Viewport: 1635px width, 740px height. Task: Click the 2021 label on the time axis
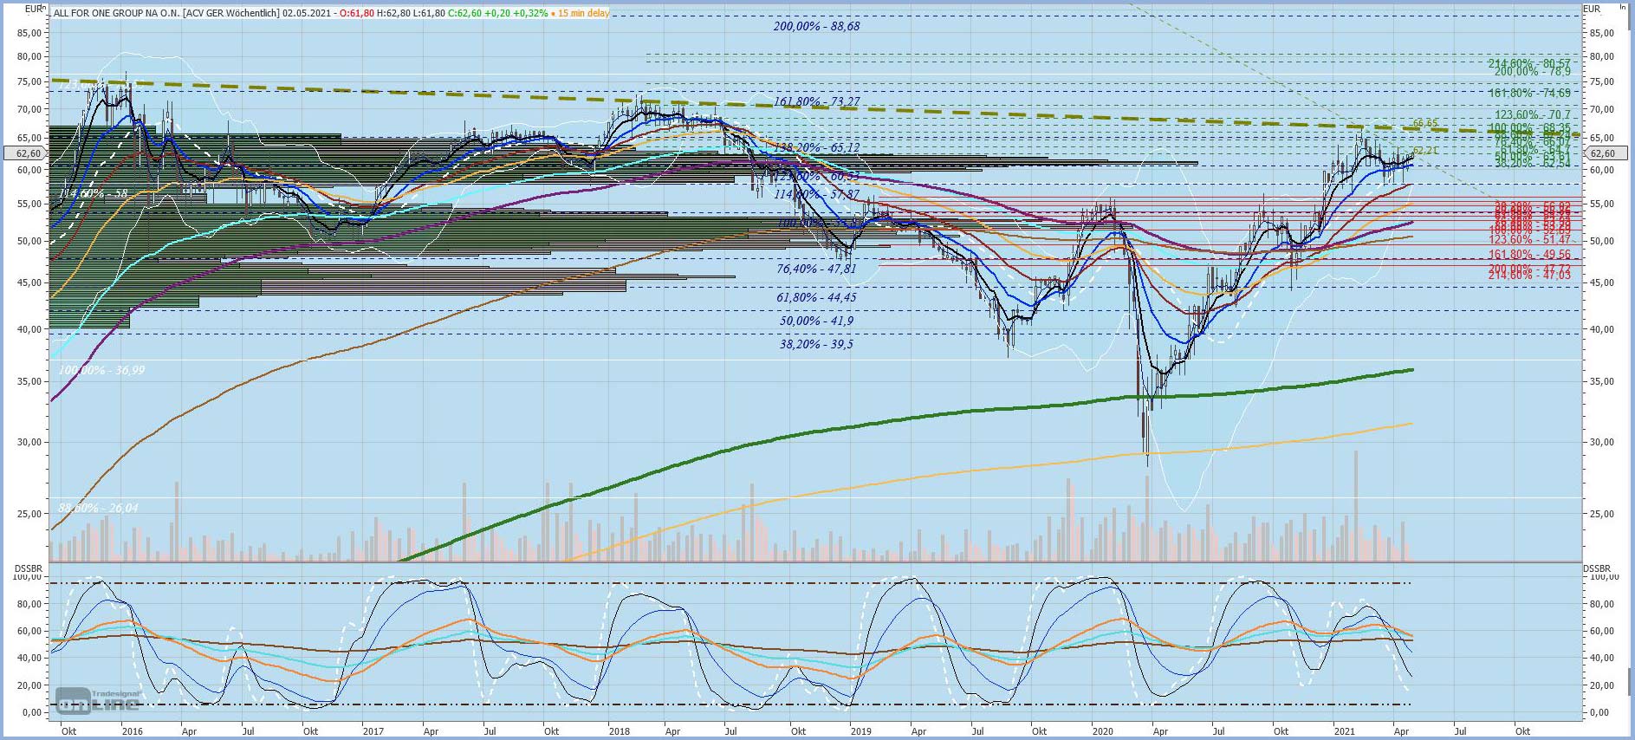click(1344, 731)
